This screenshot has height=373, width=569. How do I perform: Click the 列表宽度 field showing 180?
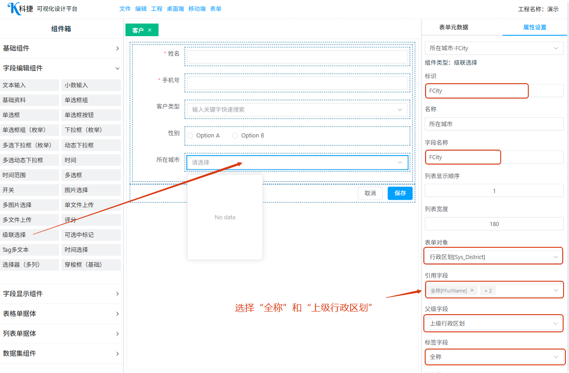(494, 224)
